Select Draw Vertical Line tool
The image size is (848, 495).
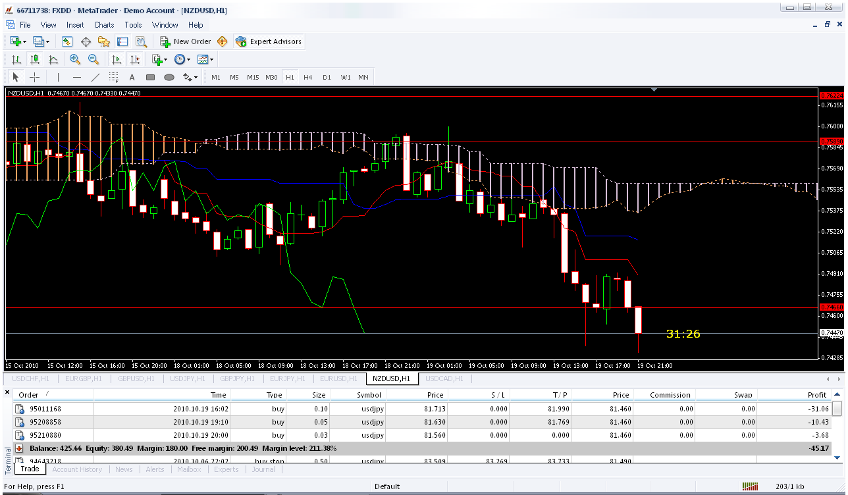point(59,77)
